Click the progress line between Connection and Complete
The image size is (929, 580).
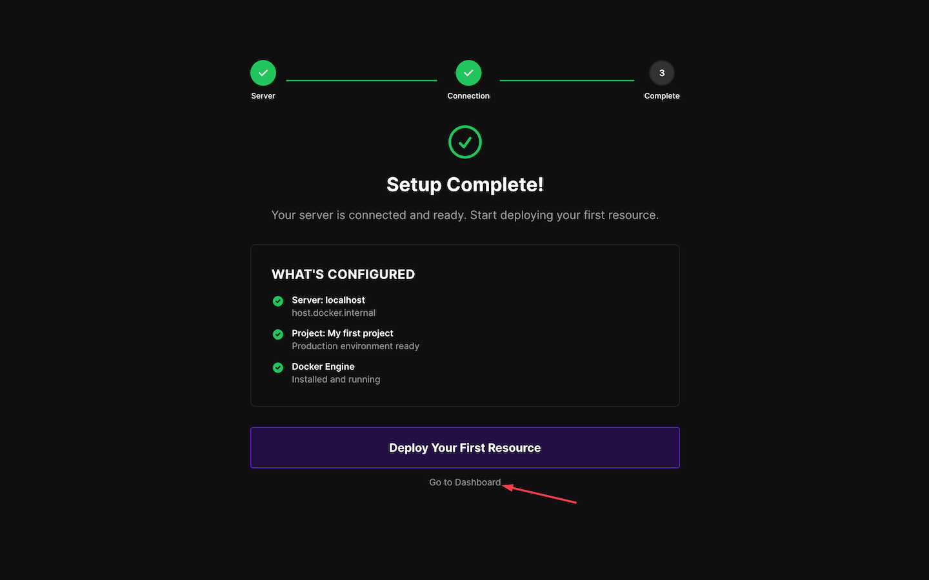[566, 81]
